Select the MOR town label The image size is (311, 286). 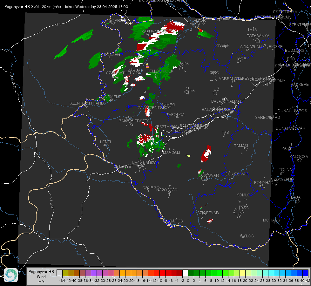pos(242,58)
